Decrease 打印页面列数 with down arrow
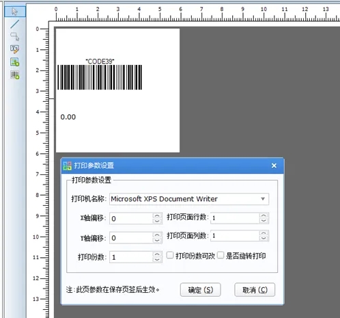340x318 pixels. coord(264,238)
